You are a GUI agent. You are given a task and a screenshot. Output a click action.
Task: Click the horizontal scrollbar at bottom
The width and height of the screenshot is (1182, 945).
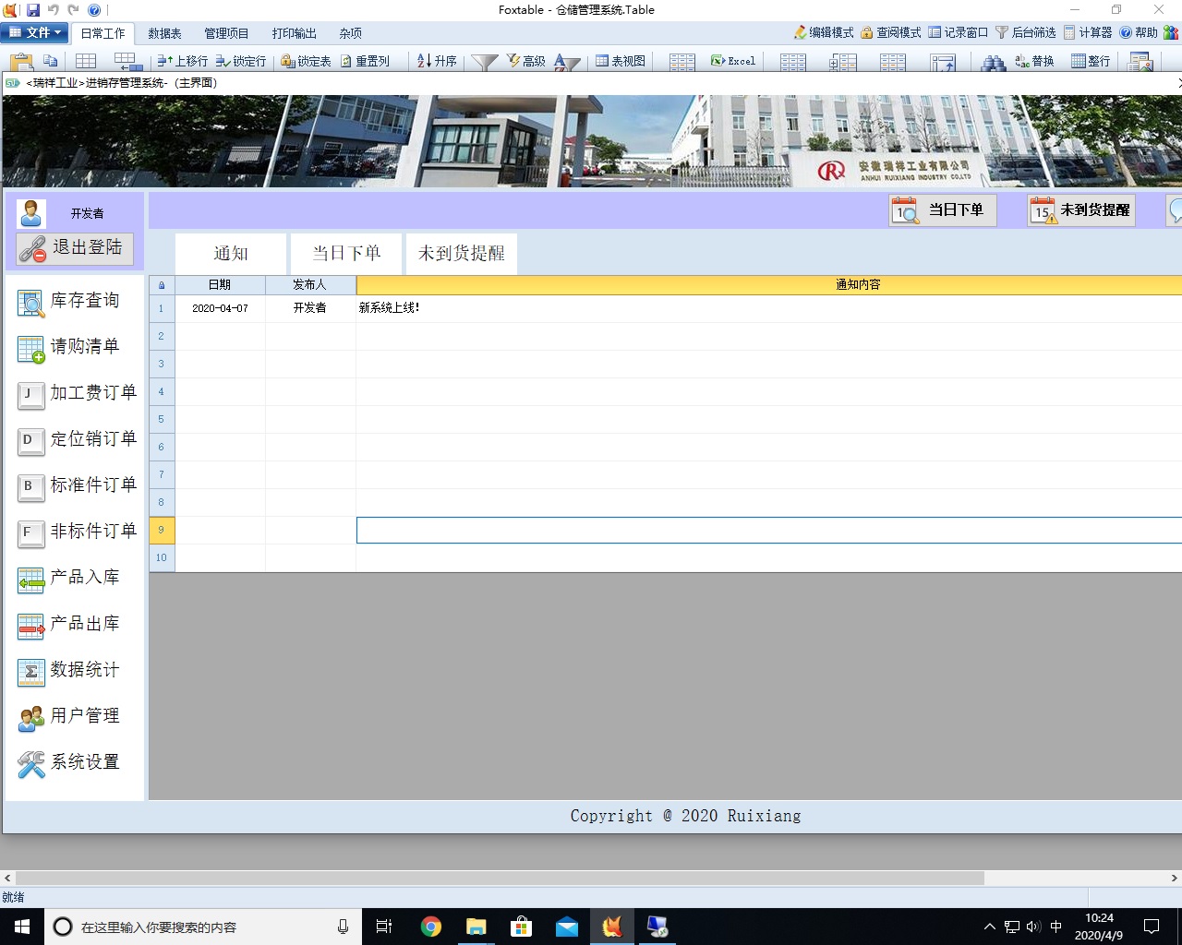point(499,878)
